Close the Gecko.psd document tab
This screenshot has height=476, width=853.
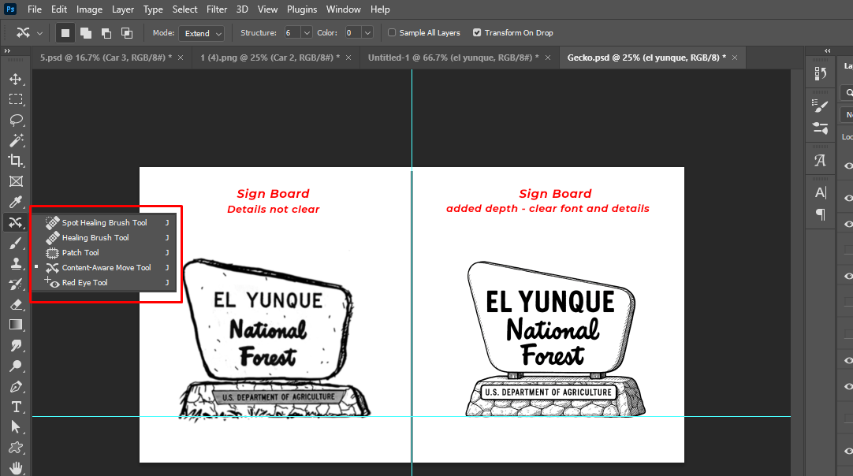coord(735,58)
